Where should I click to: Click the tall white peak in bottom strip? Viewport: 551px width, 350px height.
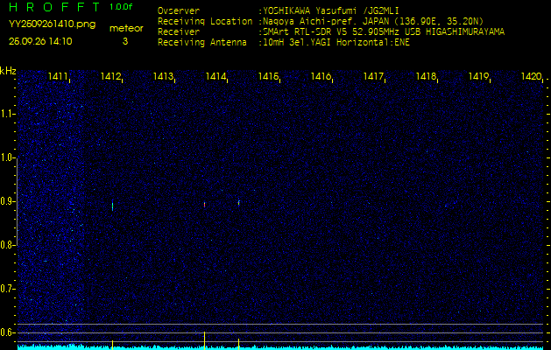204,338
